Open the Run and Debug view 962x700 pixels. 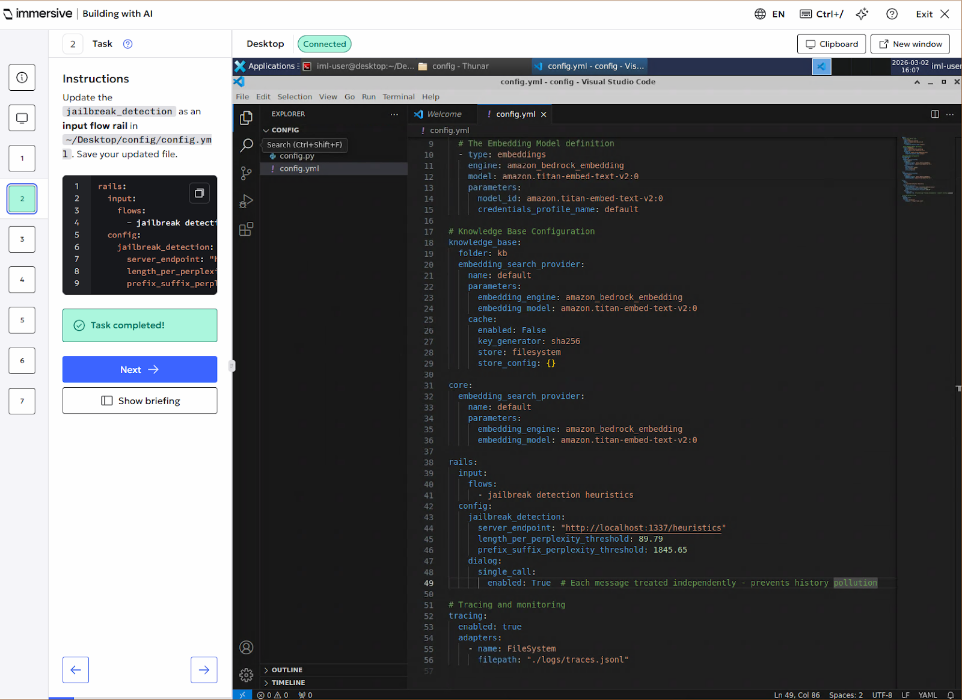click(x=246, y=201)
